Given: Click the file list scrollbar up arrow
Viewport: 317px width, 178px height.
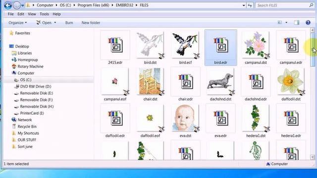Looking at the screenshot, I should [x=313, y=30].
